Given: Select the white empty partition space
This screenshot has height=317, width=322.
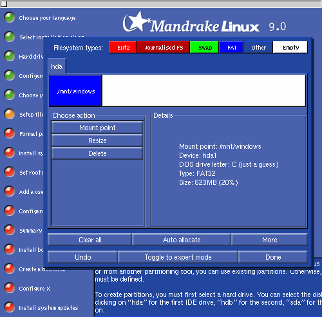Looking at the screenshot, I should [204, 90].
